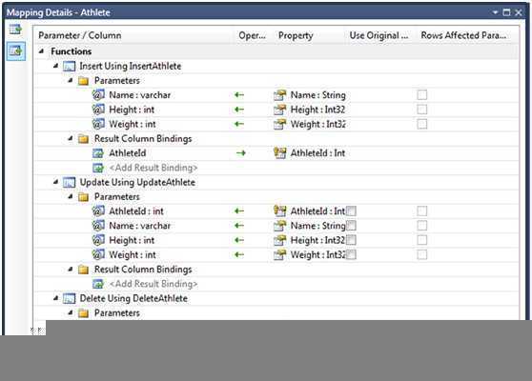Click the key property icon of Insert AthleteId : Int
The image size is (532, 381).
(280, 153)
